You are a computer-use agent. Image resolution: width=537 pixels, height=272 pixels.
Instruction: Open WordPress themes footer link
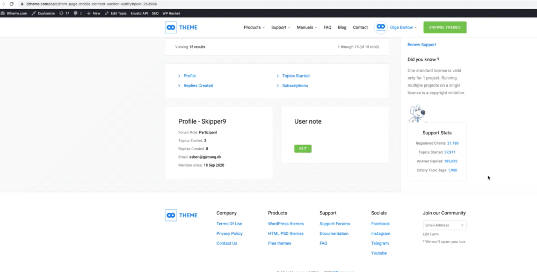[286, 224]
